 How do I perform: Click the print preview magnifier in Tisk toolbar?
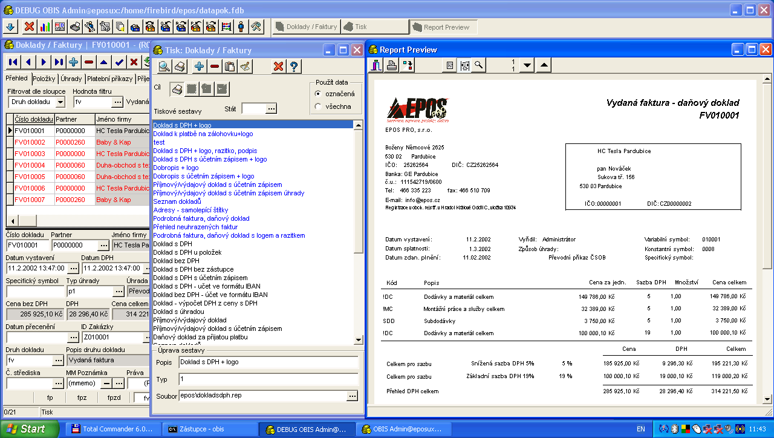click(x=164, y=67)
